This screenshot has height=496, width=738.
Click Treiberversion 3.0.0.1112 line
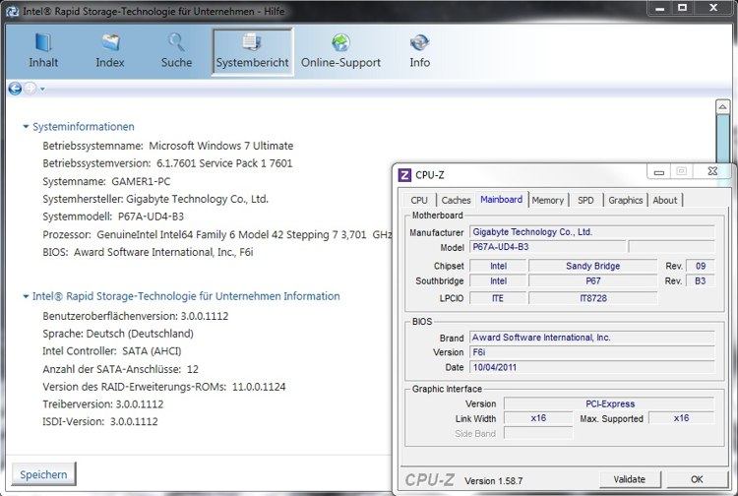(x=103, y=404)
